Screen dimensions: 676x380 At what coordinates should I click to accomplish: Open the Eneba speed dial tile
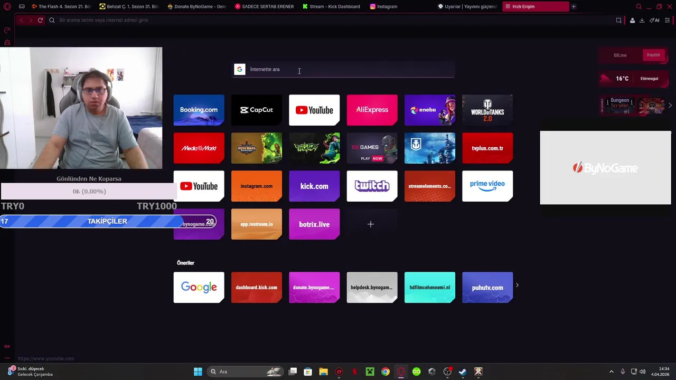pos(429,110)
